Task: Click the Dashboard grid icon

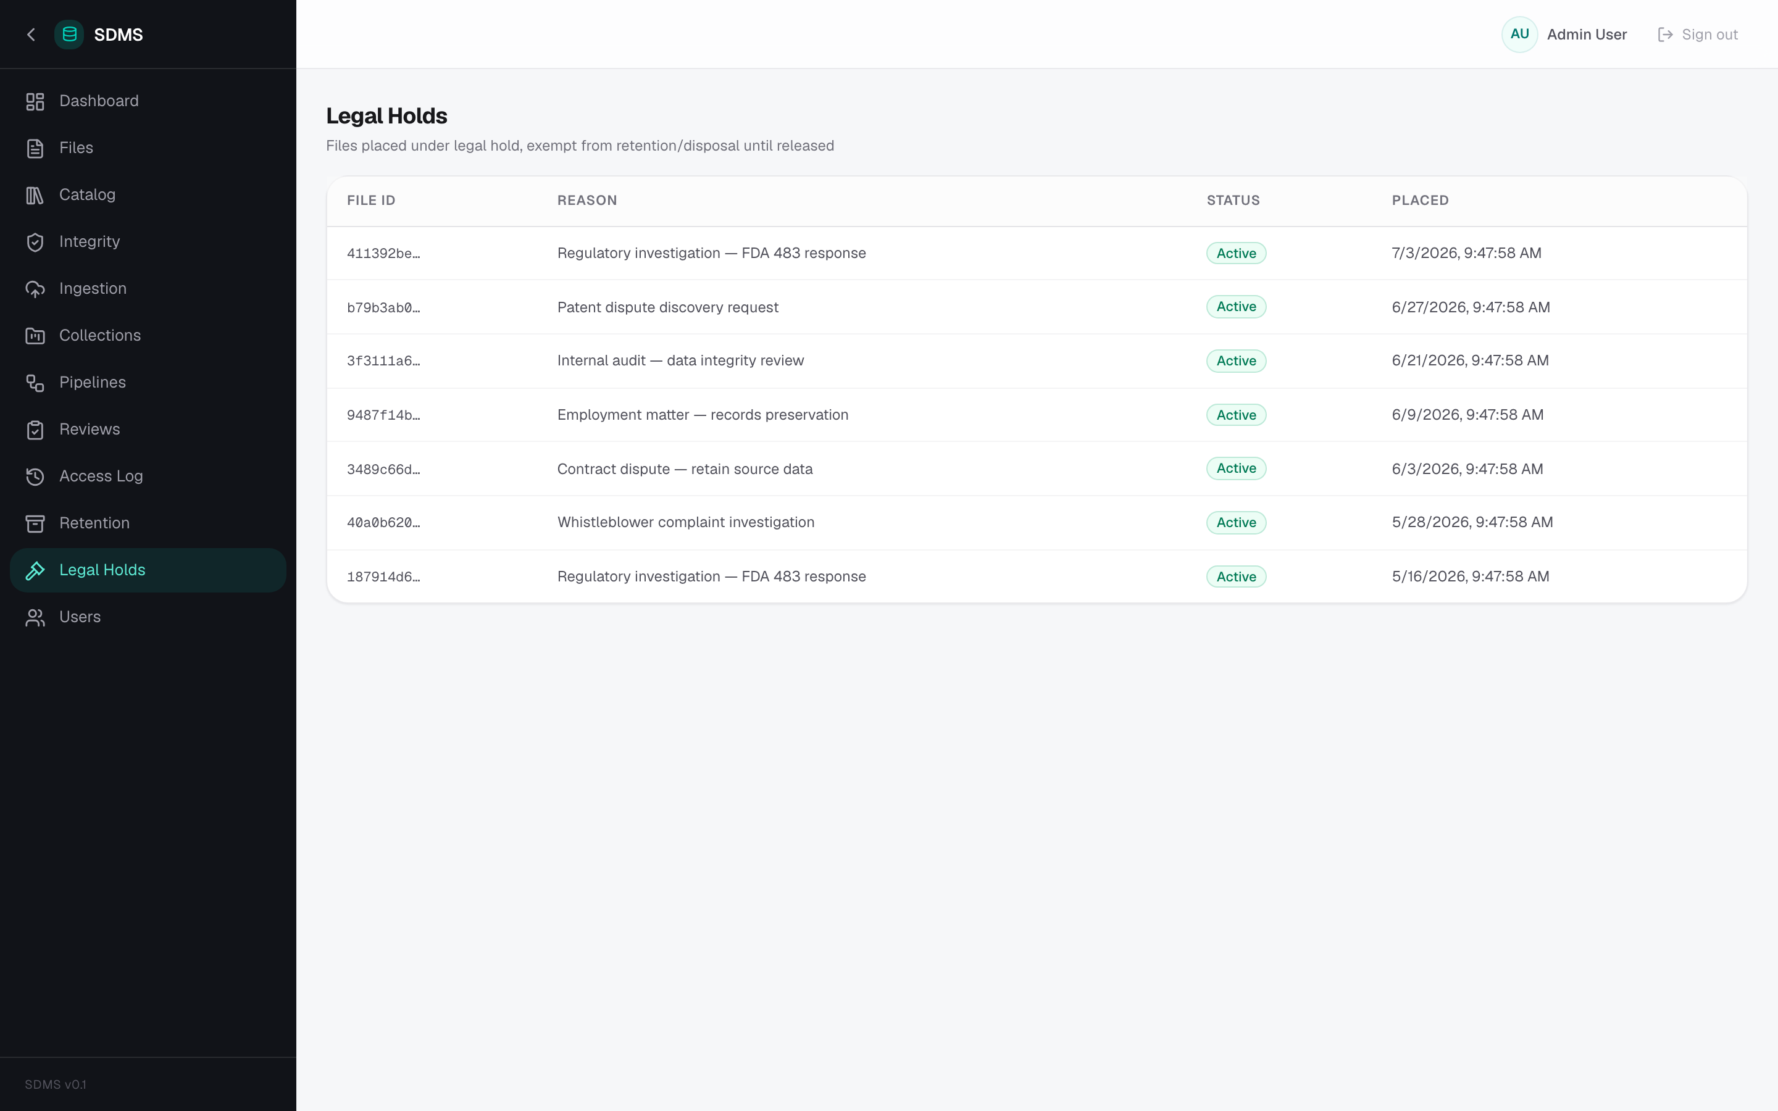Action: coord(35,101)
